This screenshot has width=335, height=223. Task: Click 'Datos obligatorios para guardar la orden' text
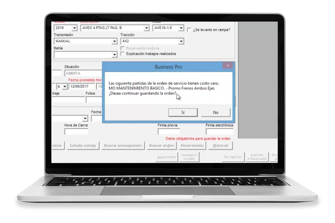tap(198, 139)
